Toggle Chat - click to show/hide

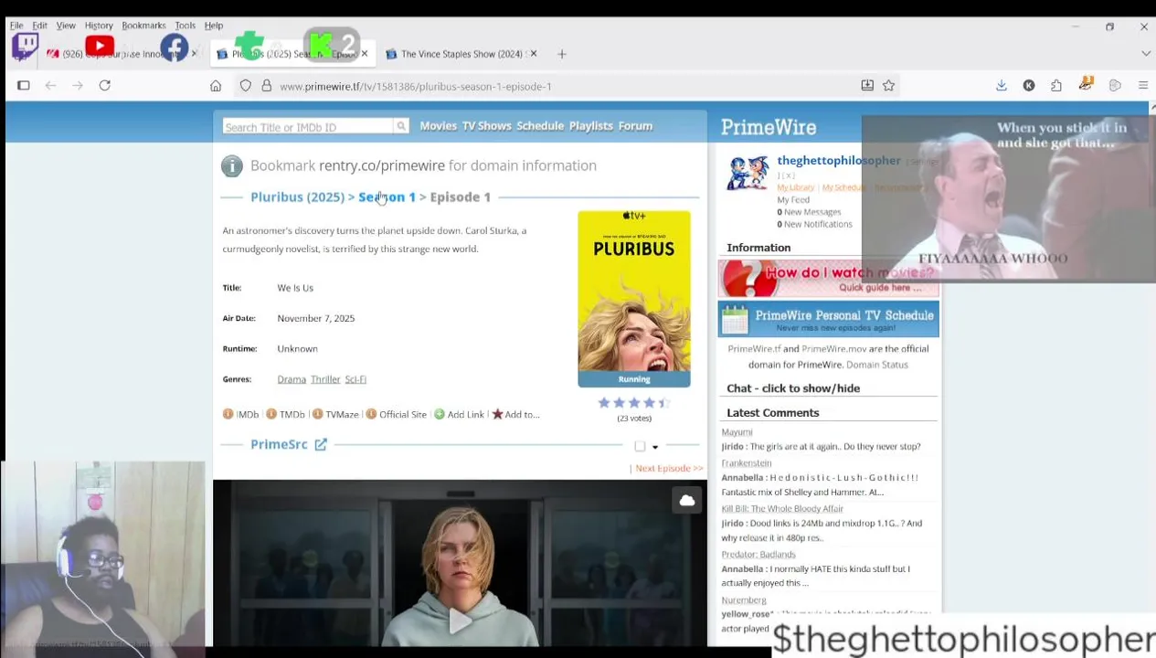tap(793, 388)
